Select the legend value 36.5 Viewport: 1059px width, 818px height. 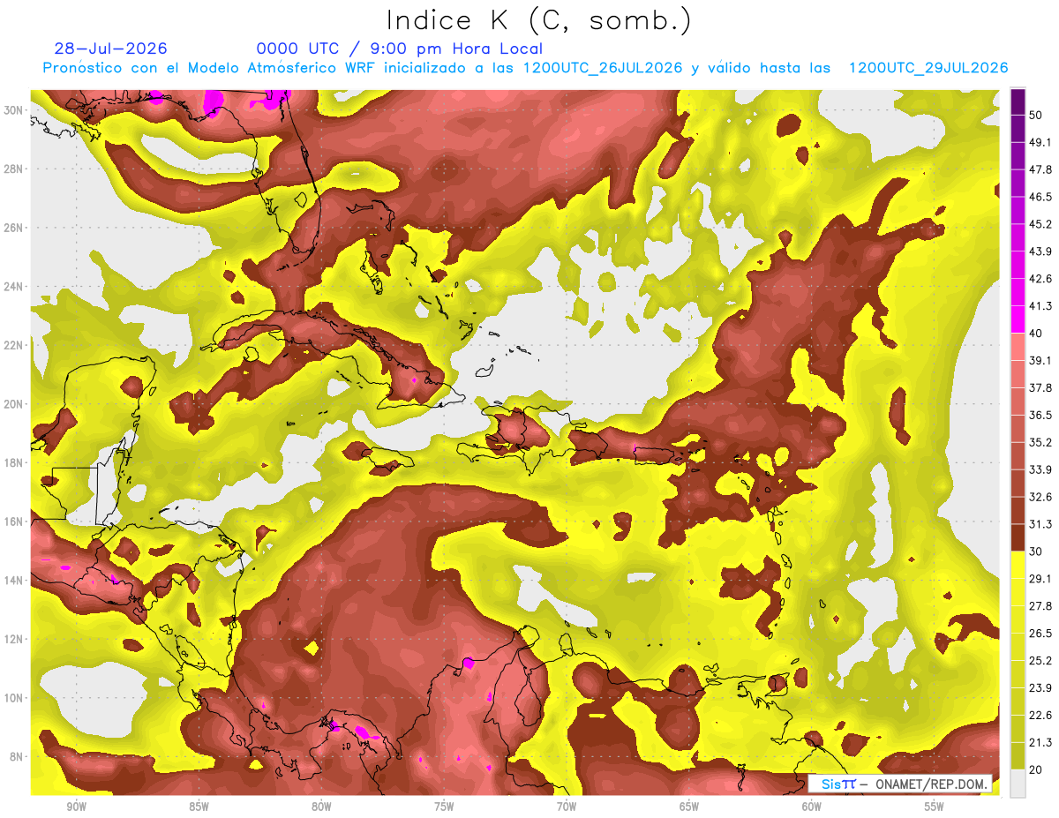pos(1040,415)
